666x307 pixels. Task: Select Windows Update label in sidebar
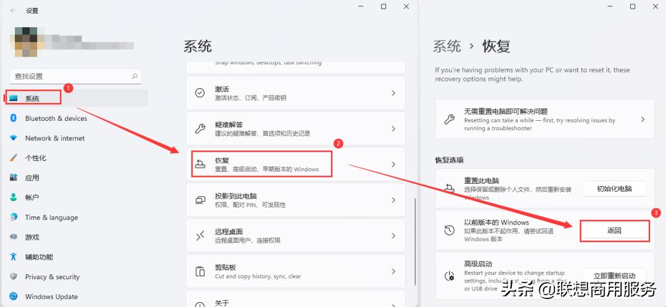pyautogui.click(x=51, y=297)
